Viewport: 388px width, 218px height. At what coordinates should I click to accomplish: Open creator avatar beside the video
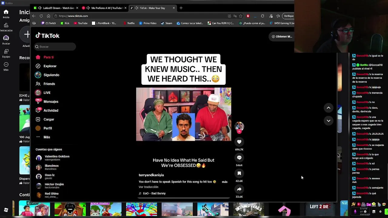tap(239, 126)
